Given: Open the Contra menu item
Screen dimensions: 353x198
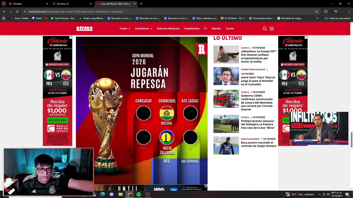Looking at the screenshot, I should [x=229, y=29].
